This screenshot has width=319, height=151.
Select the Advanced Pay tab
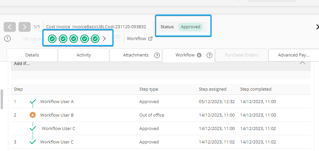293,55
